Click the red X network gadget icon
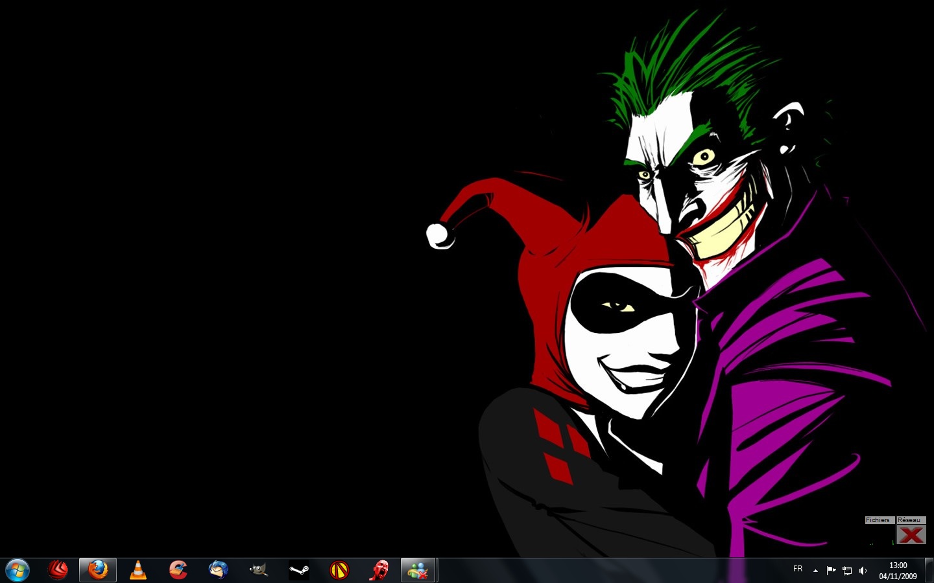The height and width of the screenshot is (583, 934). coord(911,534)
